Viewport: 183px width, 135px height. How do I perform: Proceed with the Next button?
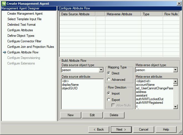(x=121, y=129)
